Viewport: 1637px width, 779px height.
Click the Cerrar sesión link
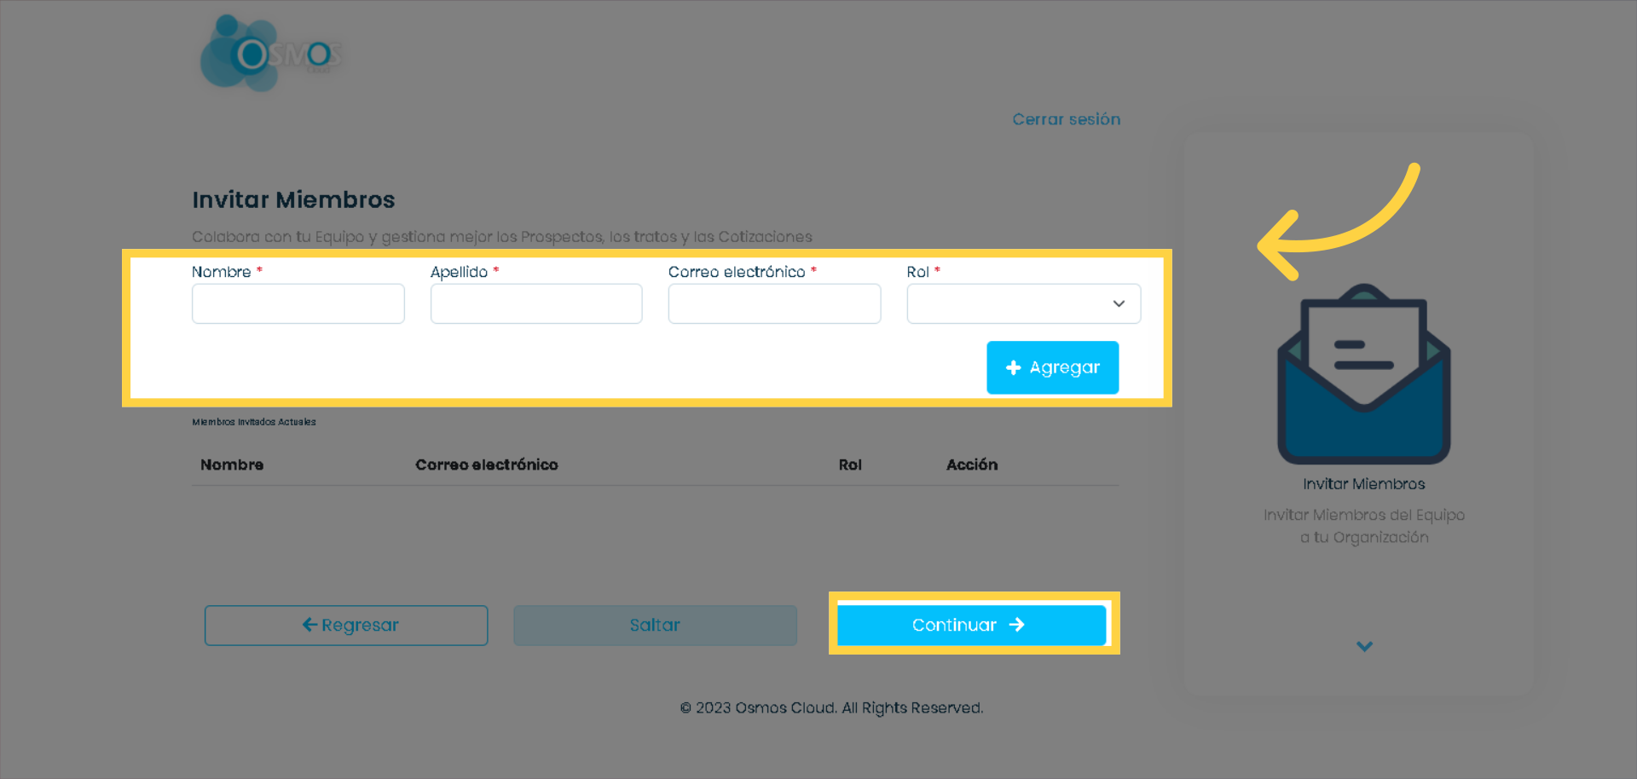click(x=1066, y=119)
